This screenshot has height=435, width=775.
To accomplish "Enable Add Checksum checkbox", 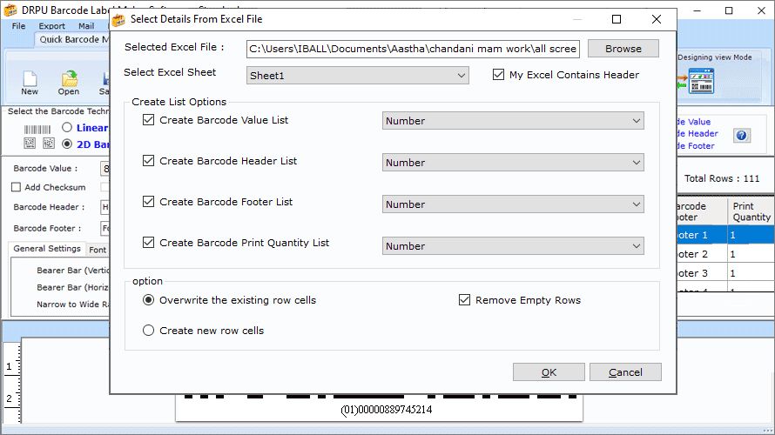I will tap(17, 187).
